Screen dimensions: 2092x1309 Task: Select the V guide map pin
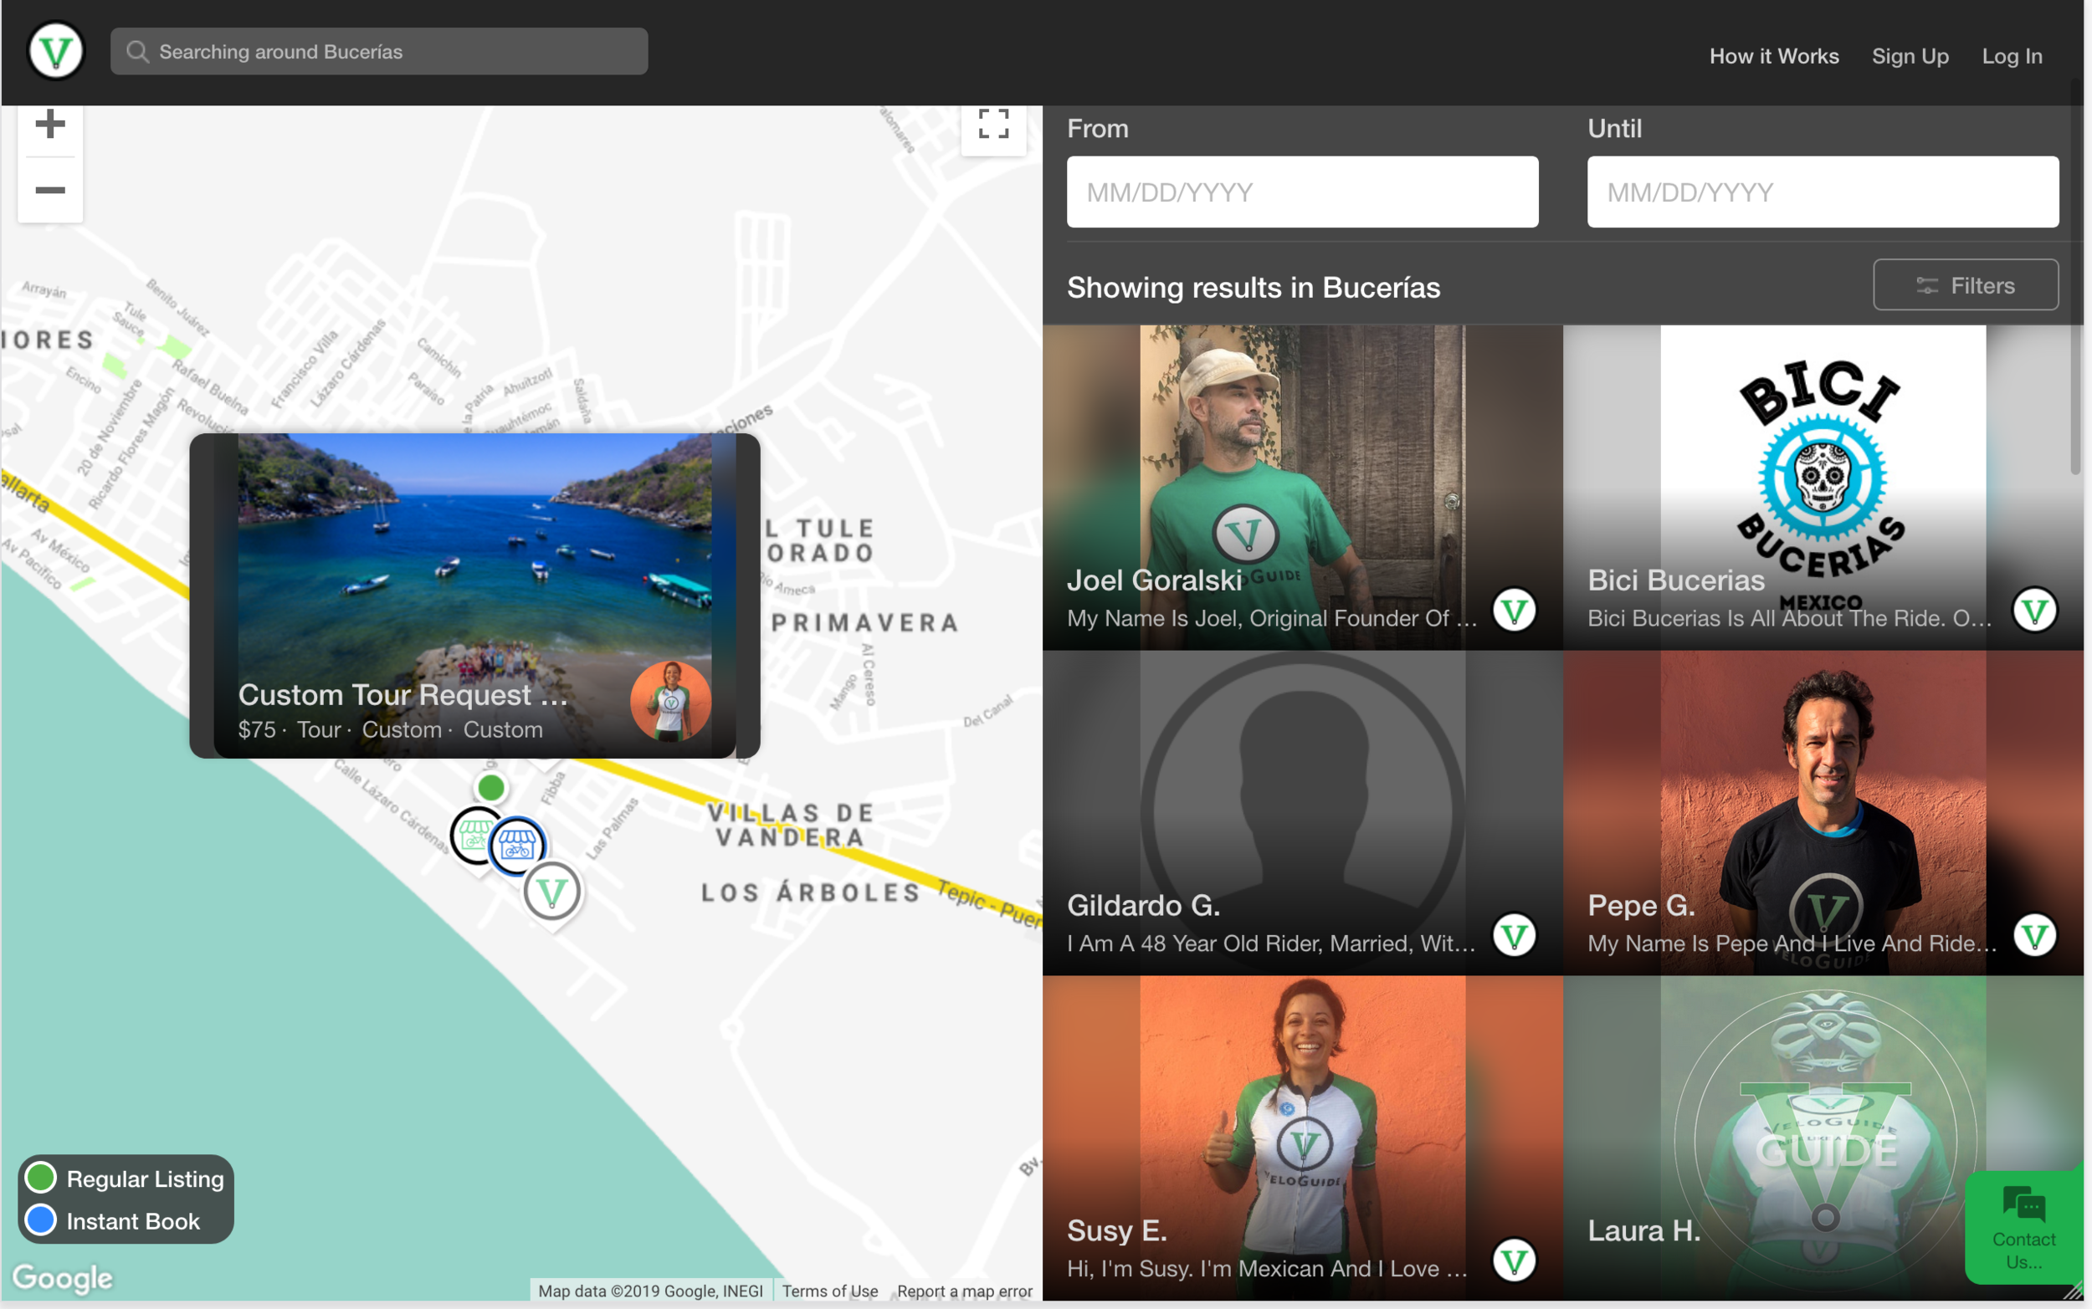552,892
